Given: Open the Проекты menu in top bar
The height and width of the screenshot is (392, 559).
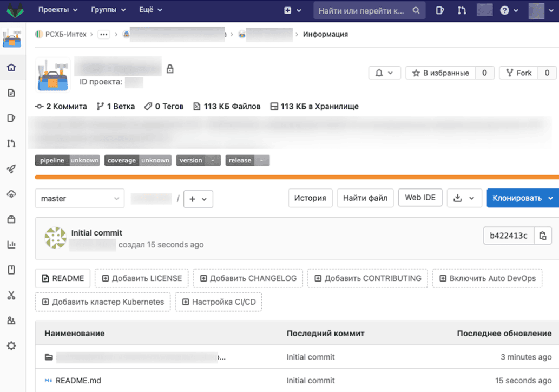Looking at the screenshot, I should pyautogui.click(x=58, y=10).
